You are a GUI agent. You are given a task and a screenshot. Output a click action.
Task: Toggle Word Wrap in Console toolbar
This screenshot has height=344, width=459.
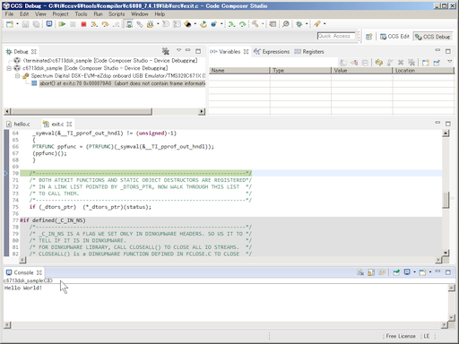pos(382,272)
